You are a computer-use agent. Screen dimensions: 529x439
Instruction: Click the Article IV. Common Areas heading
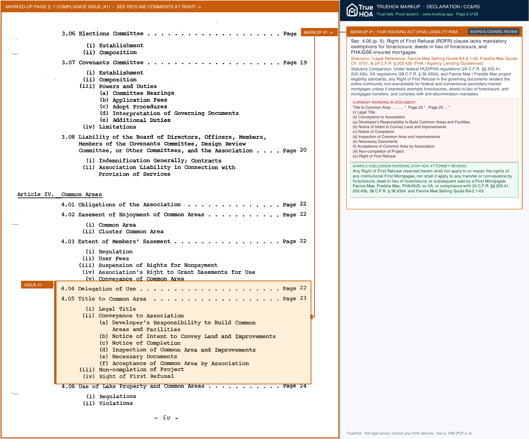pos(60,194)
